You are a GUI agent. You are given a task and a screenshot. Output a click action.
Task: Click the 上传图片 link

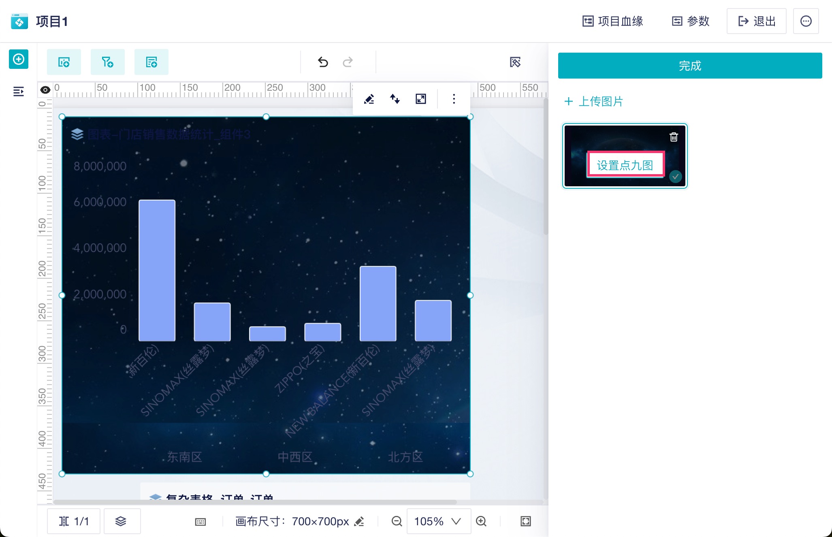coord(594,101)
